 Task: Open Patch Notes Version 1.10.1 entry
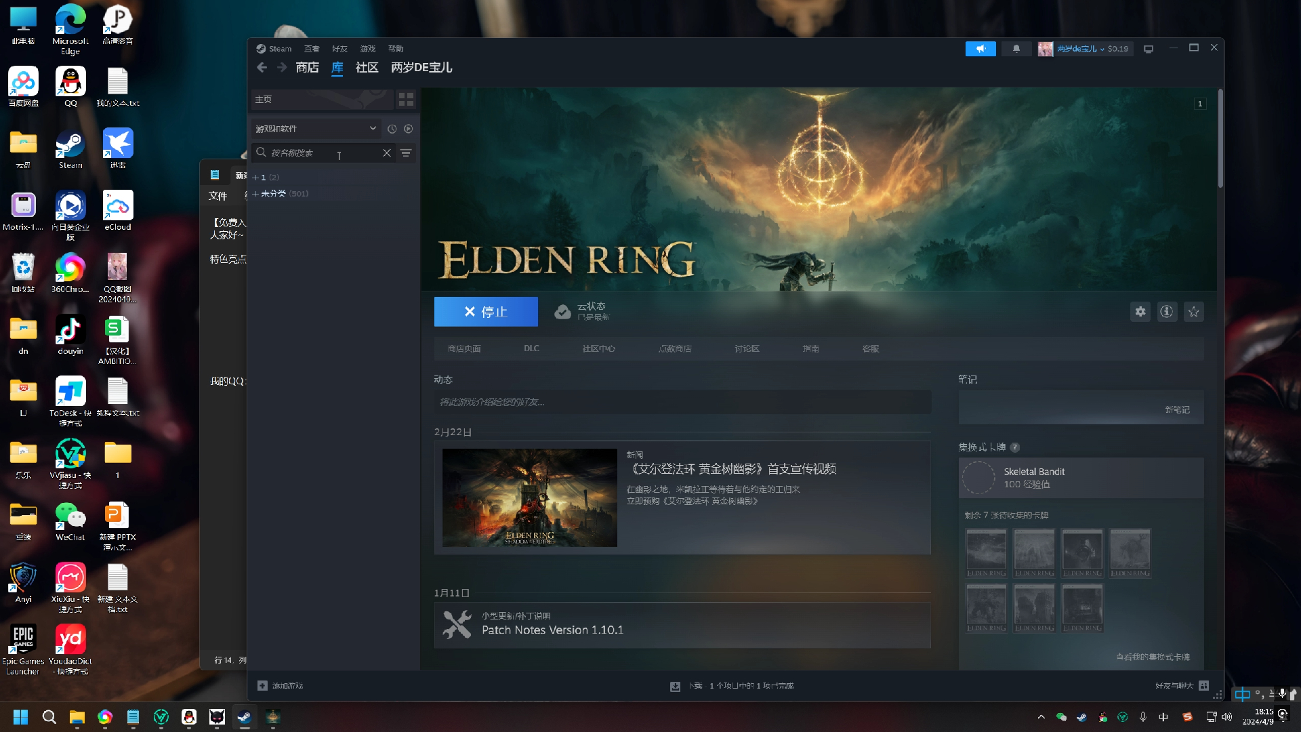click(682, 625)
